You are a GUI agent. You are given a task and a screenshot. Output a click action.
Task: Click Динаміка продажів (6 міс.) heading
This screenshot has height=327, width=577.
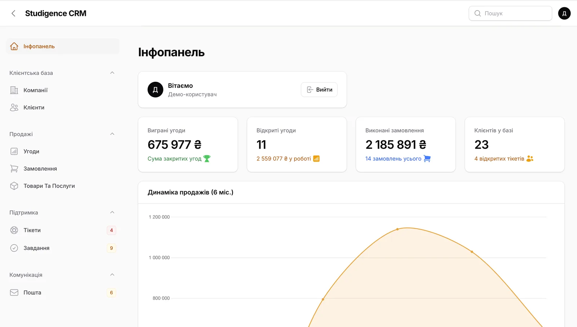(190, 192)
